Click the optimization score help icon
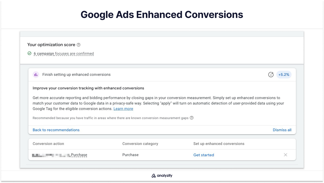Screen dimensions: 324x183 [x=79, y=45]
